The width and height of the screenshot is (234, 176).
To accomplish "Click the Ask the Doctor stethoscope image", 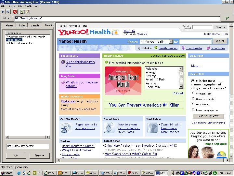I will click(x=66, y=128).
